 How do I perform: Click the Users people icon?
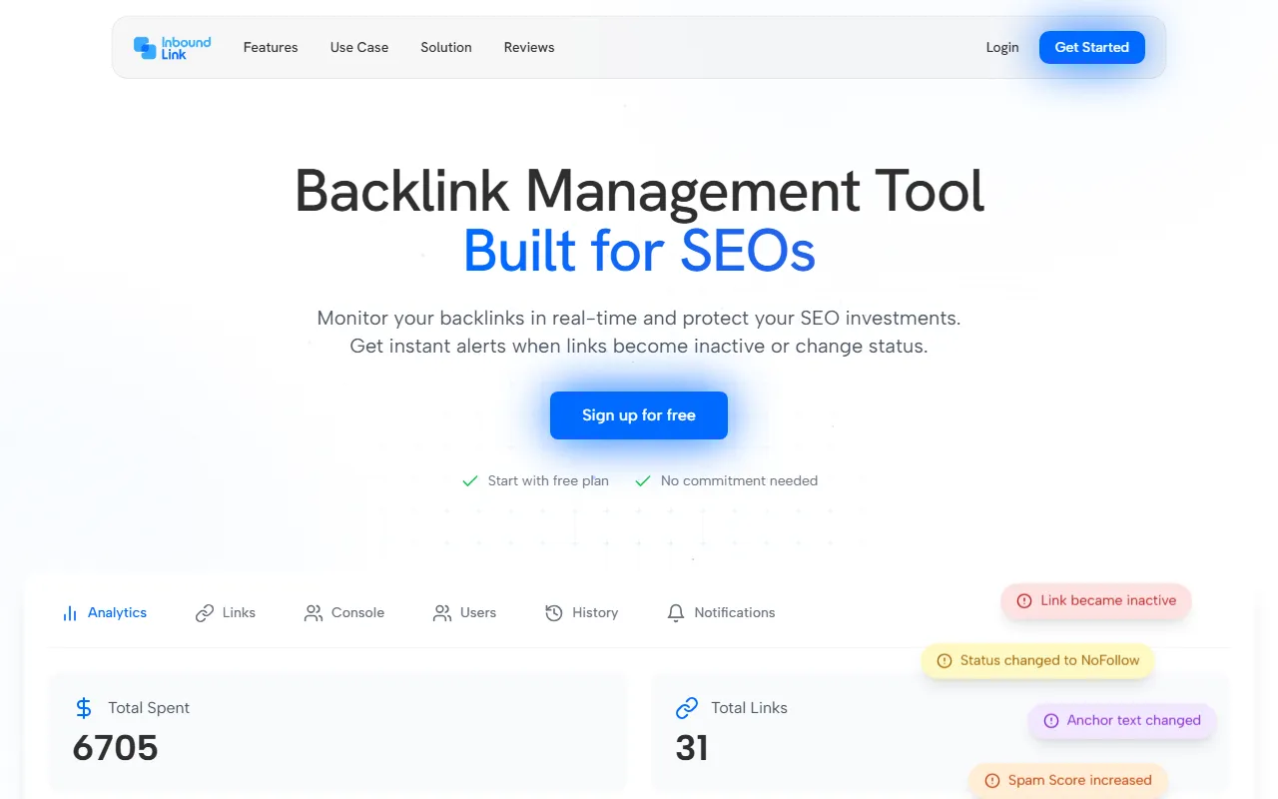[x=442, y=613]
